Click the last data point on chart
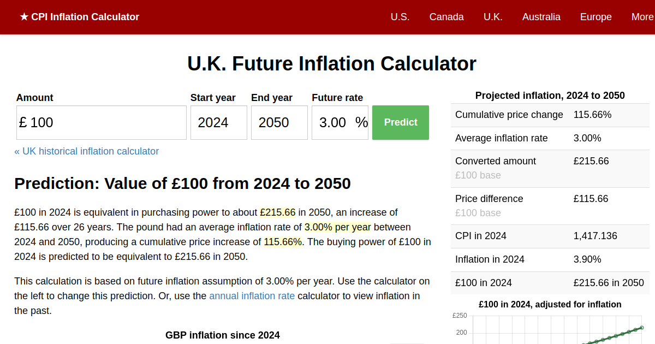Image resolution: width=655 pixels, height=344 pixels. click(641, 328)
